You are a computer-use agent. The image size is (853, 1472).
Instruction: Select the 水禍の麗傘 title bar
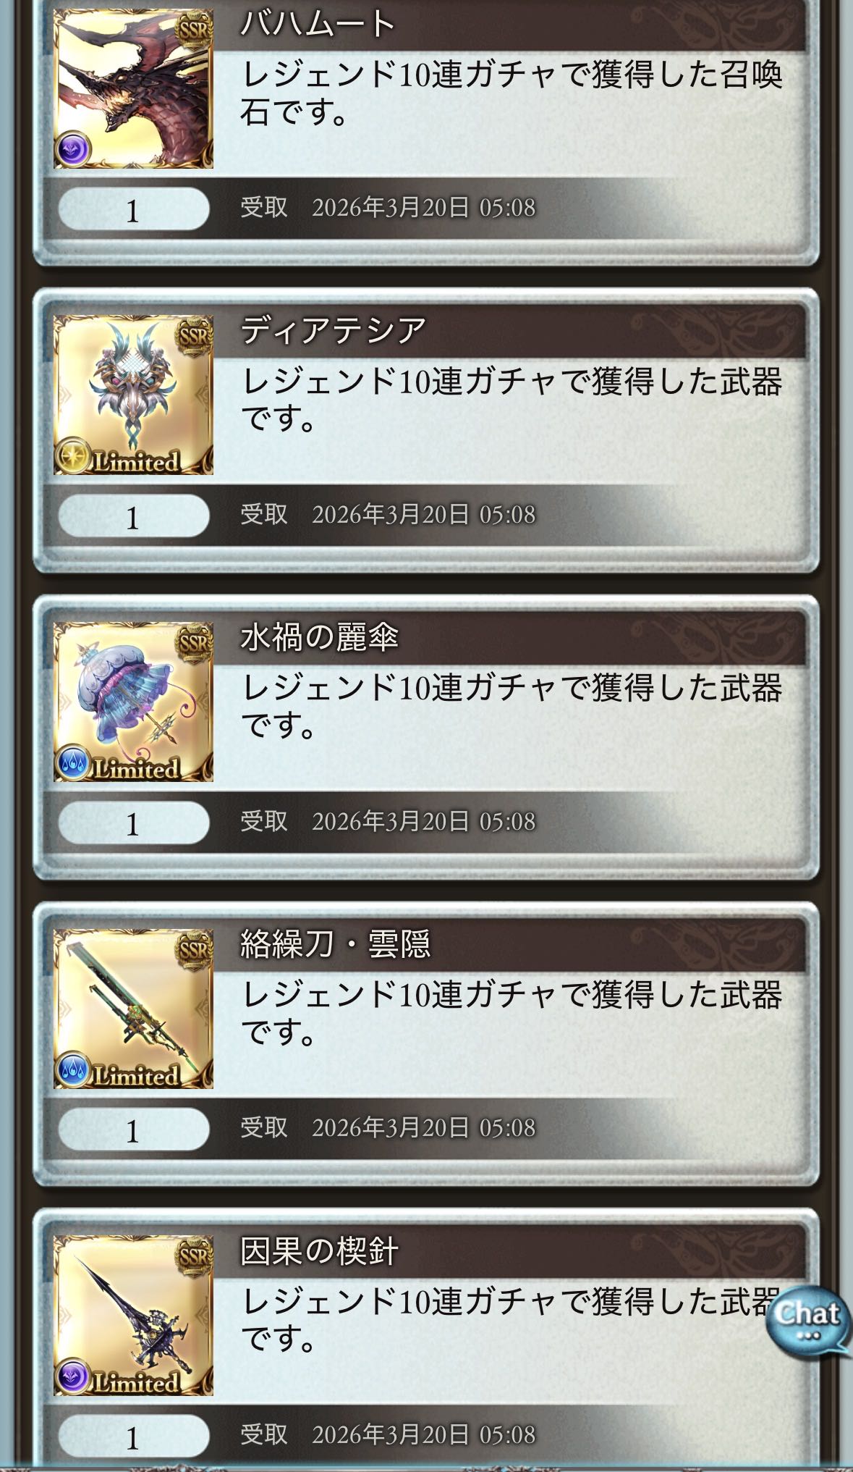click(509, 638)
